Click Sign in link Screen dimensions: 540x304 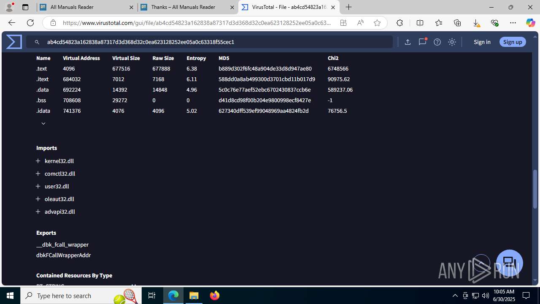482,42
